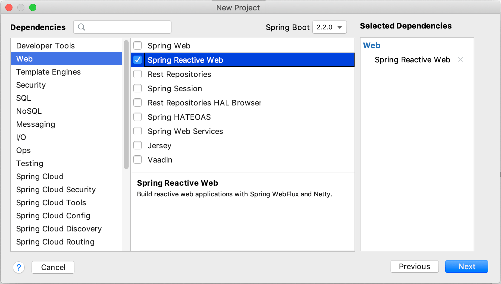Select the Spring Cloud Config category
501x284 pixels.
point(53,215)
